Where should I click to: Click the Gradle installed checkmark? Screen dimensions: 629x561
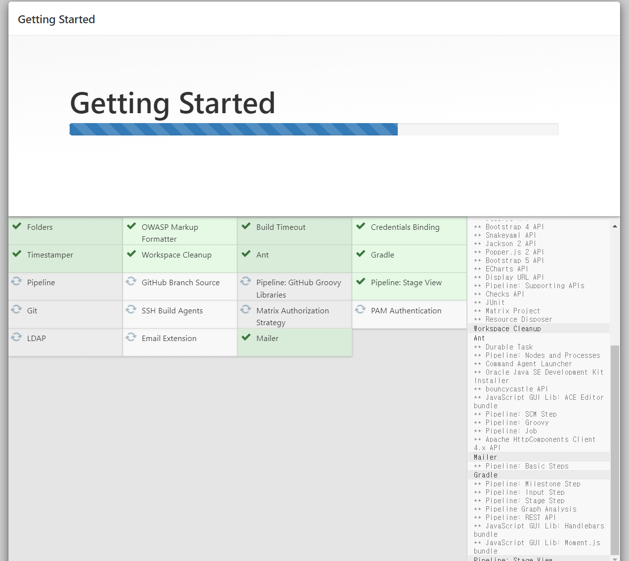361,254
